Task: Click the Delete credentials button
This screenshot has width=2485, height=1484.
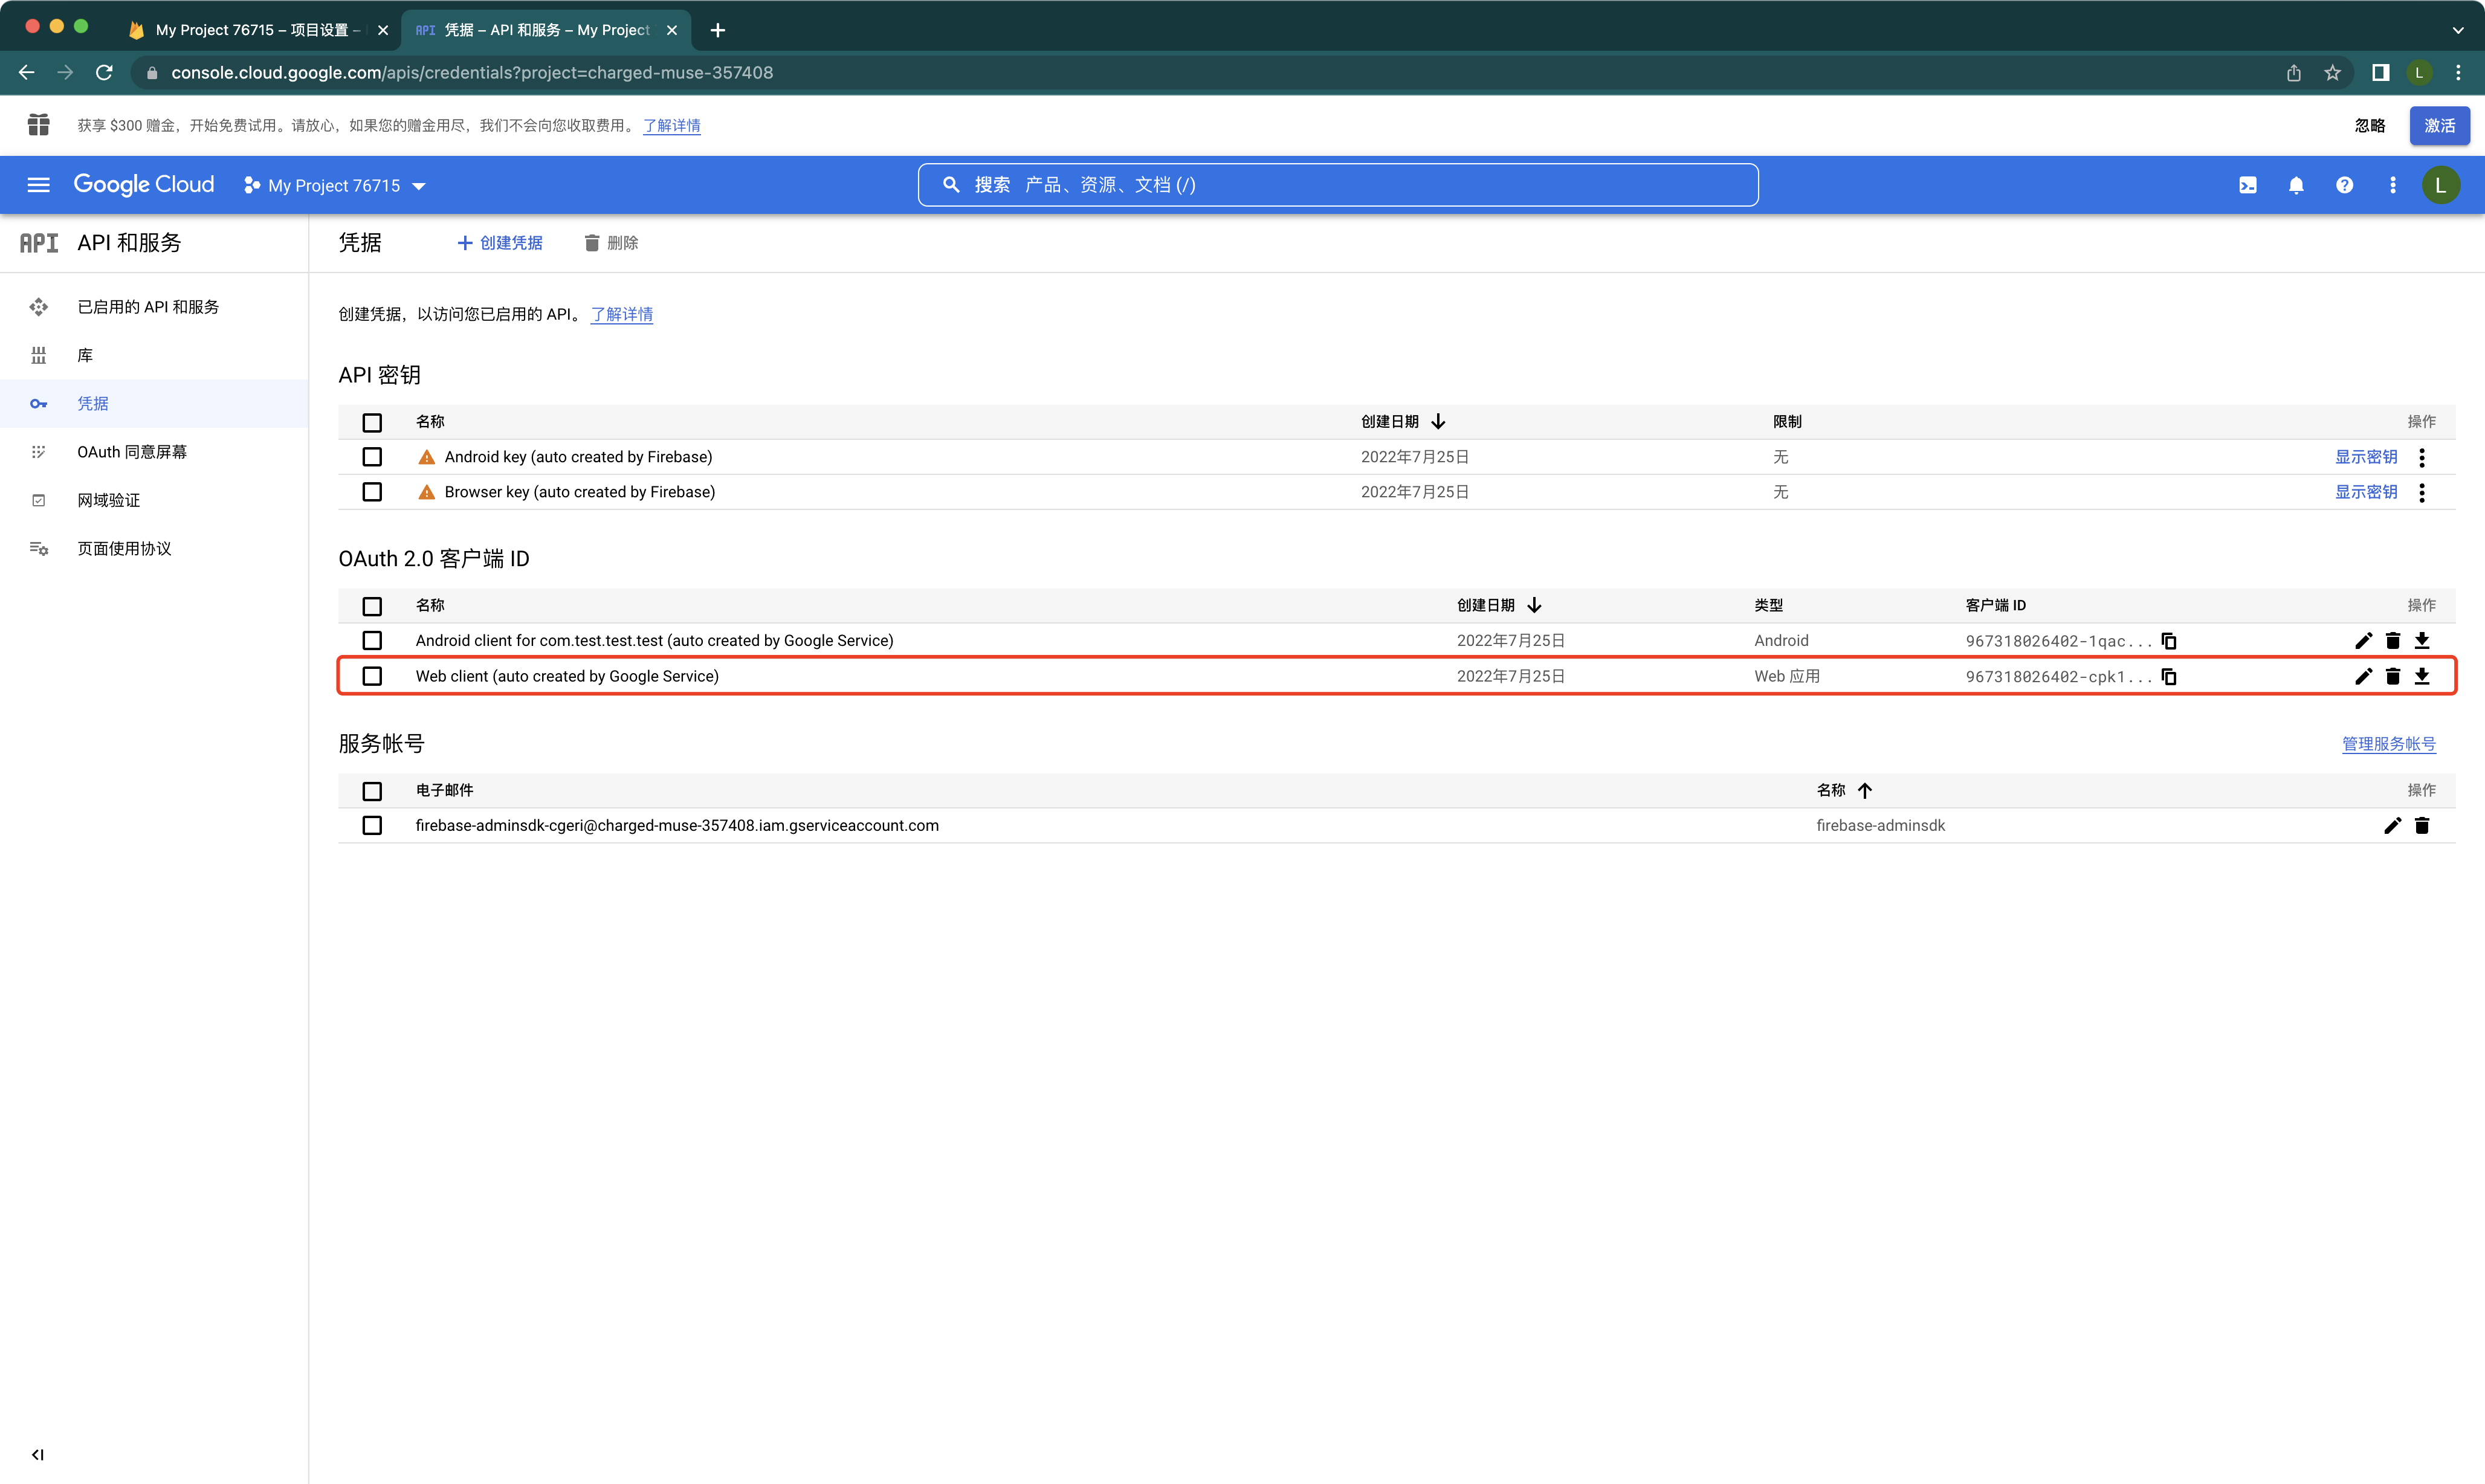Action: pyautogui.click(x=611, y=243)
